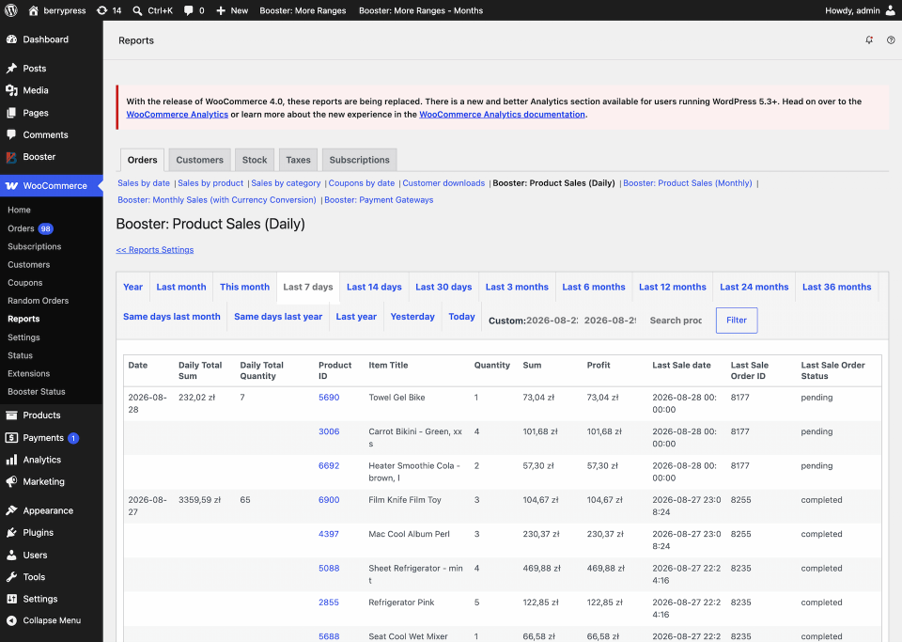Open the 14 pending updates icon
The image size is (902, 642).
coord(101,10)
